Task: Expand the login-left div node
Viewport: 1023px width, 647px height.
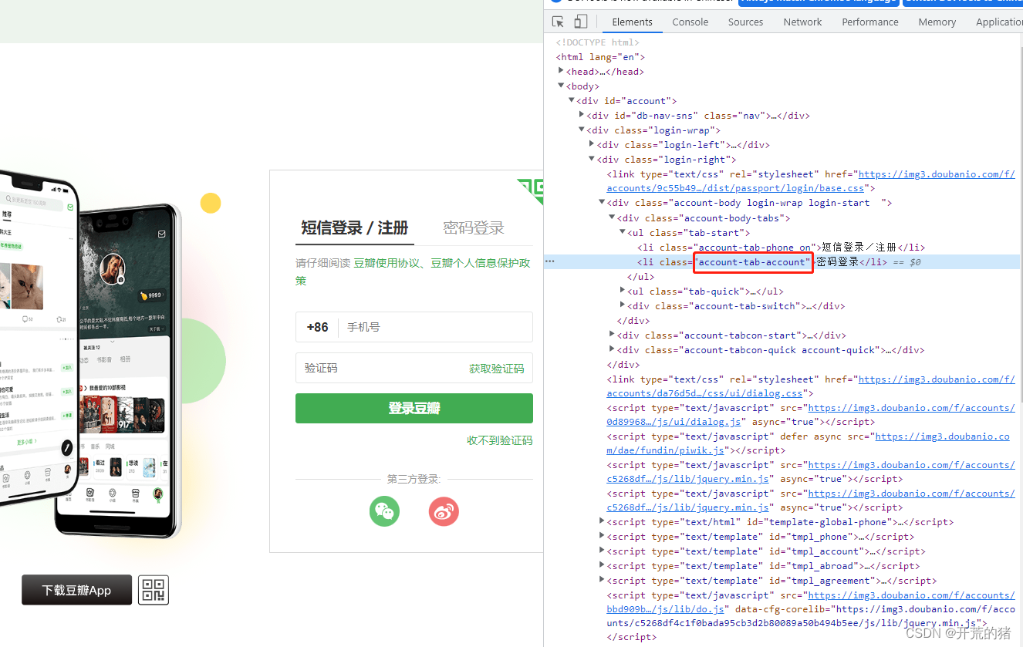Action: coord(592,145)
